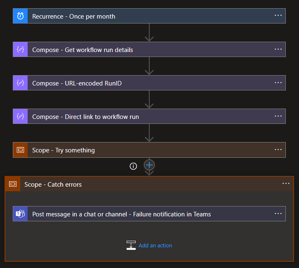This screenshot has width=299, height=268.
Task: Click the Compose icon for Direct link to workflow run
Action: [20, 116]
